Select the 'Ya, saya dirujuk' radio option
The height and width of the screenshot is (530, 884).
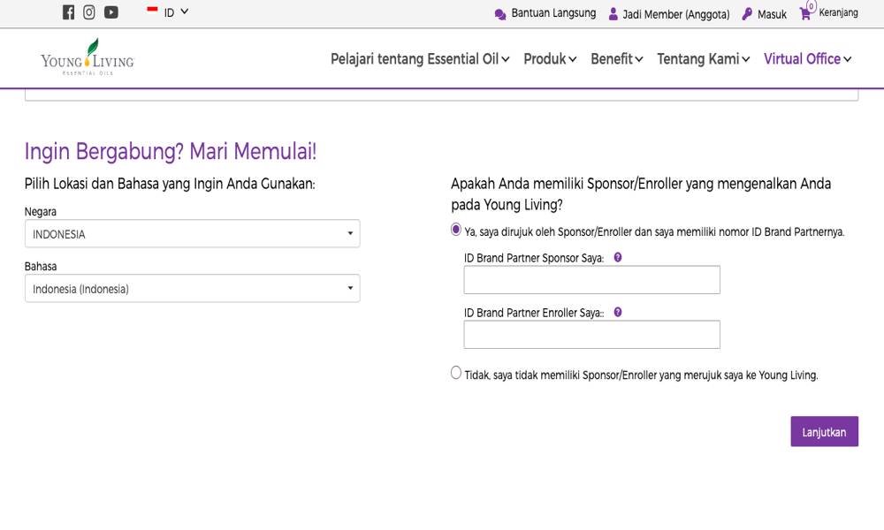(x=456, y=230)
